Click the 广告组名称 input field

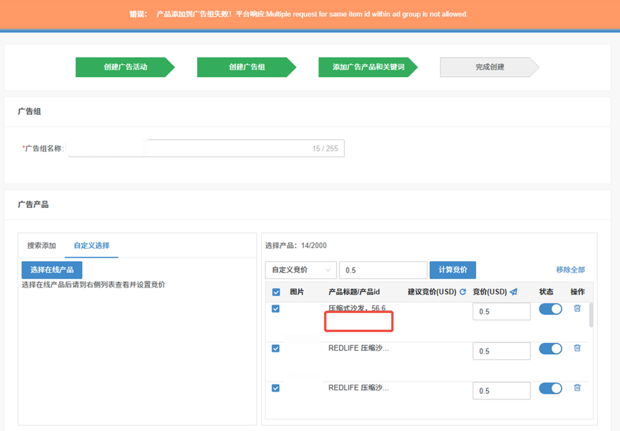tap(206, 148)
